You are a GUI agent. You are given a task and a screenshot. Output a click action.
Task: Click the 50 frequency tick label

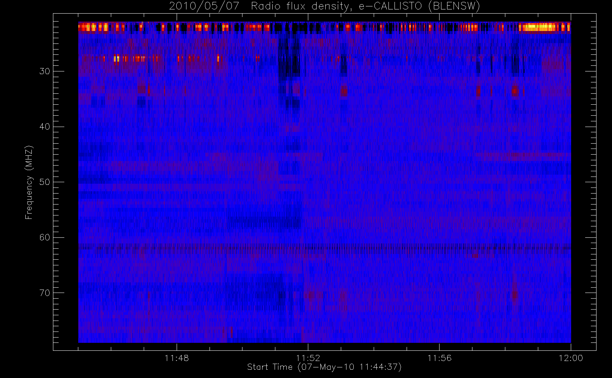click(x=45, y=182)
